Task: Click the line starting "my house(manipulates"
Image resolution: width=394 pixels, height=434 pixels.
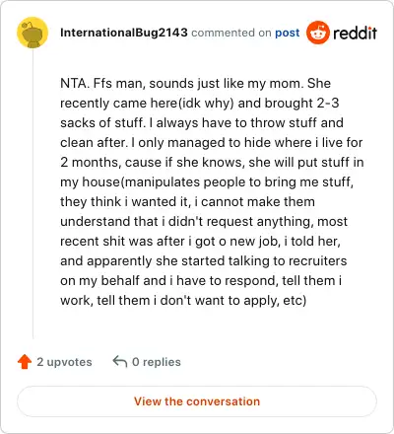Action: pyautogui.click(x=207, y=181)
